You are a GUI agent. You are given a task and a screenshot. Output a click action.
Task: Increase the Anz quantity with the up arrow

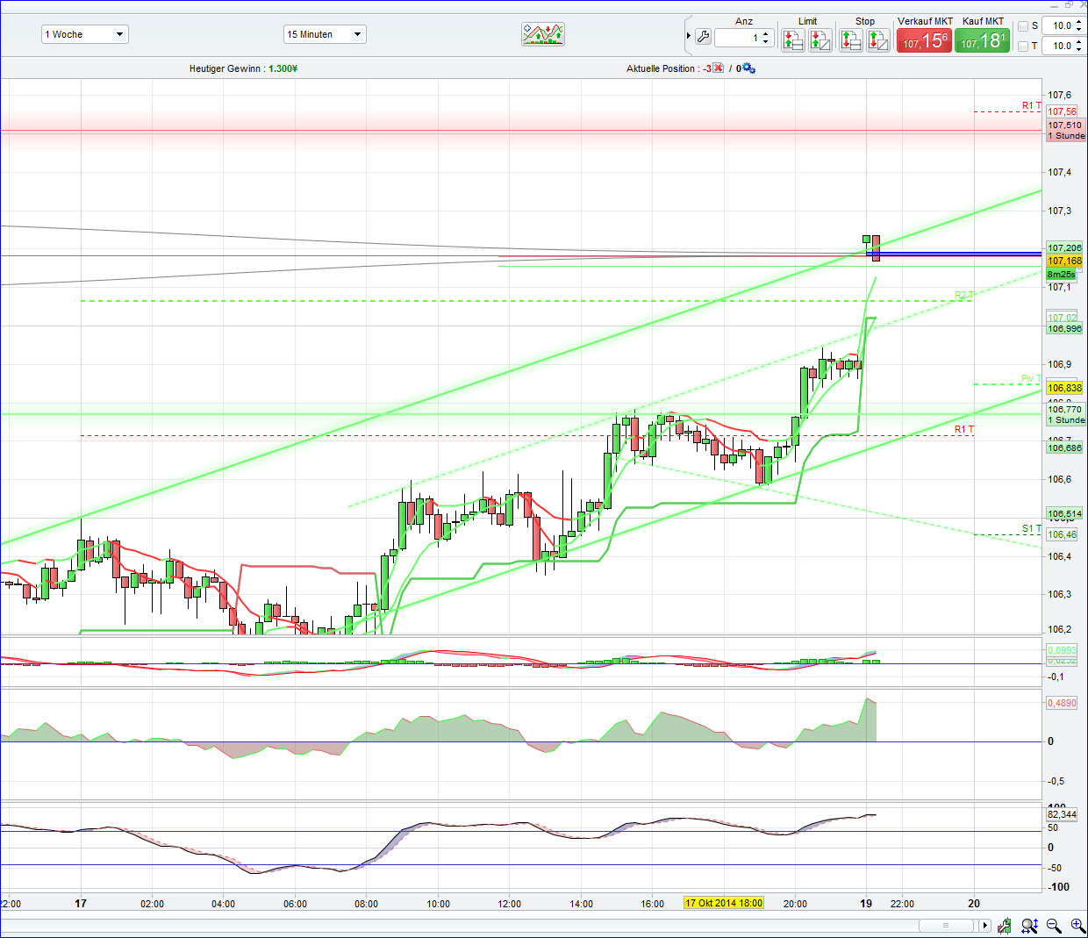coord(766,34)
